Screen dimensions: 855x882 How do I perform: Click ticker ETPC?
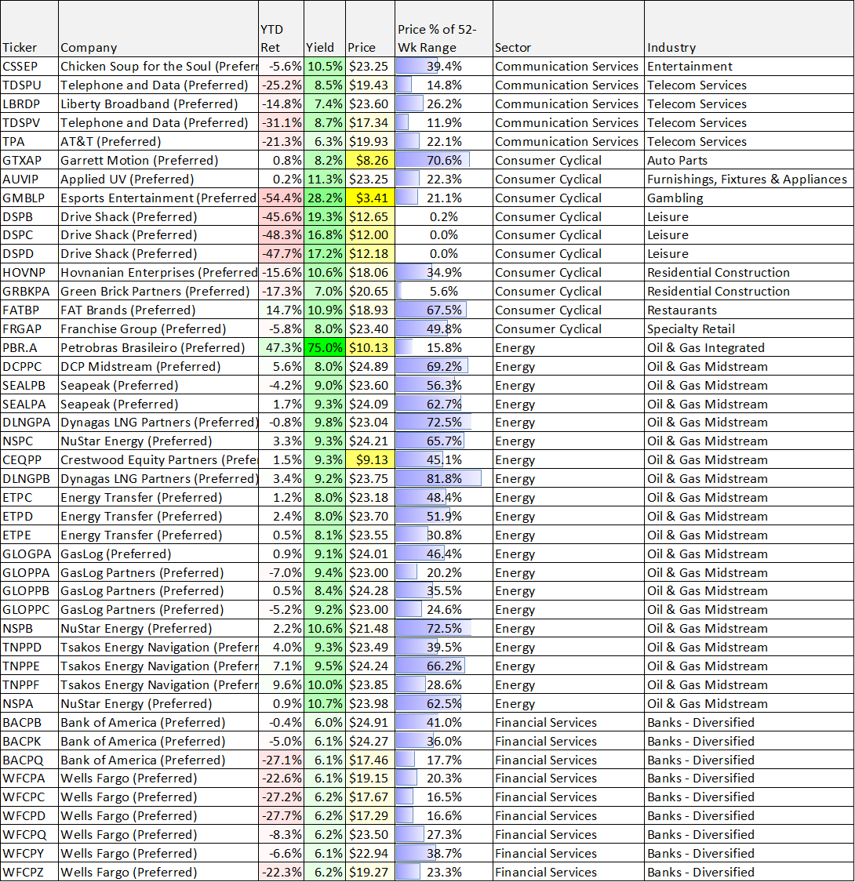29,498
